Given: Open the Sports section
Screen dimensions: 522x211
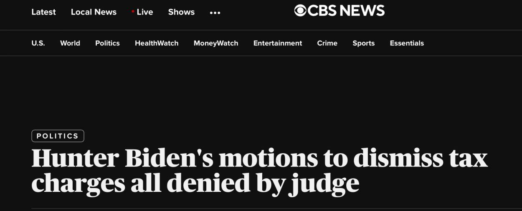Looking at the screenshot, I should pos(363,43).
